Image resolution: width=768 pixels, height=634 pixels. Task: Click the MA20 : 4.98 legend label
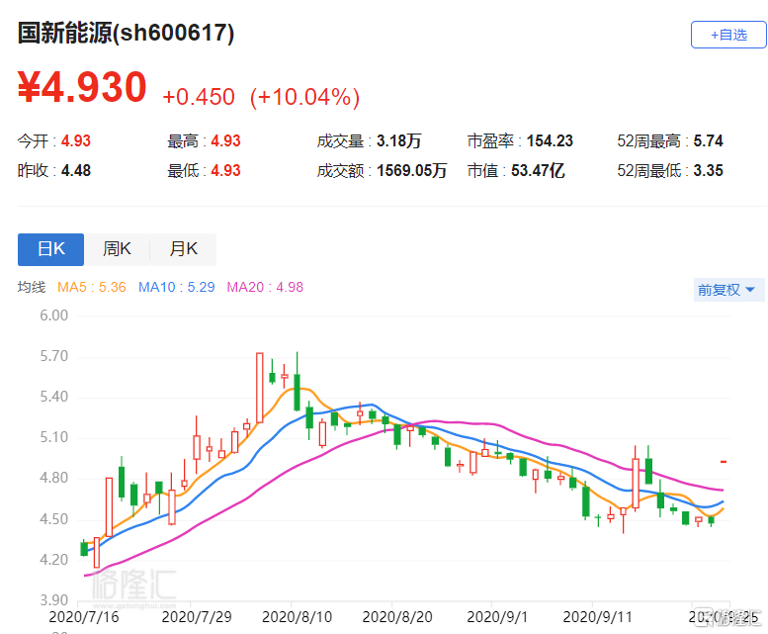pyautogui.click(x=265, y=287)
